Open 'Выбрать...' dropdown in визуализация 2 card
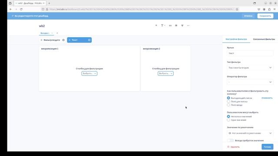The width and height of the screenshot is (278, 156). tap(165, 73)
